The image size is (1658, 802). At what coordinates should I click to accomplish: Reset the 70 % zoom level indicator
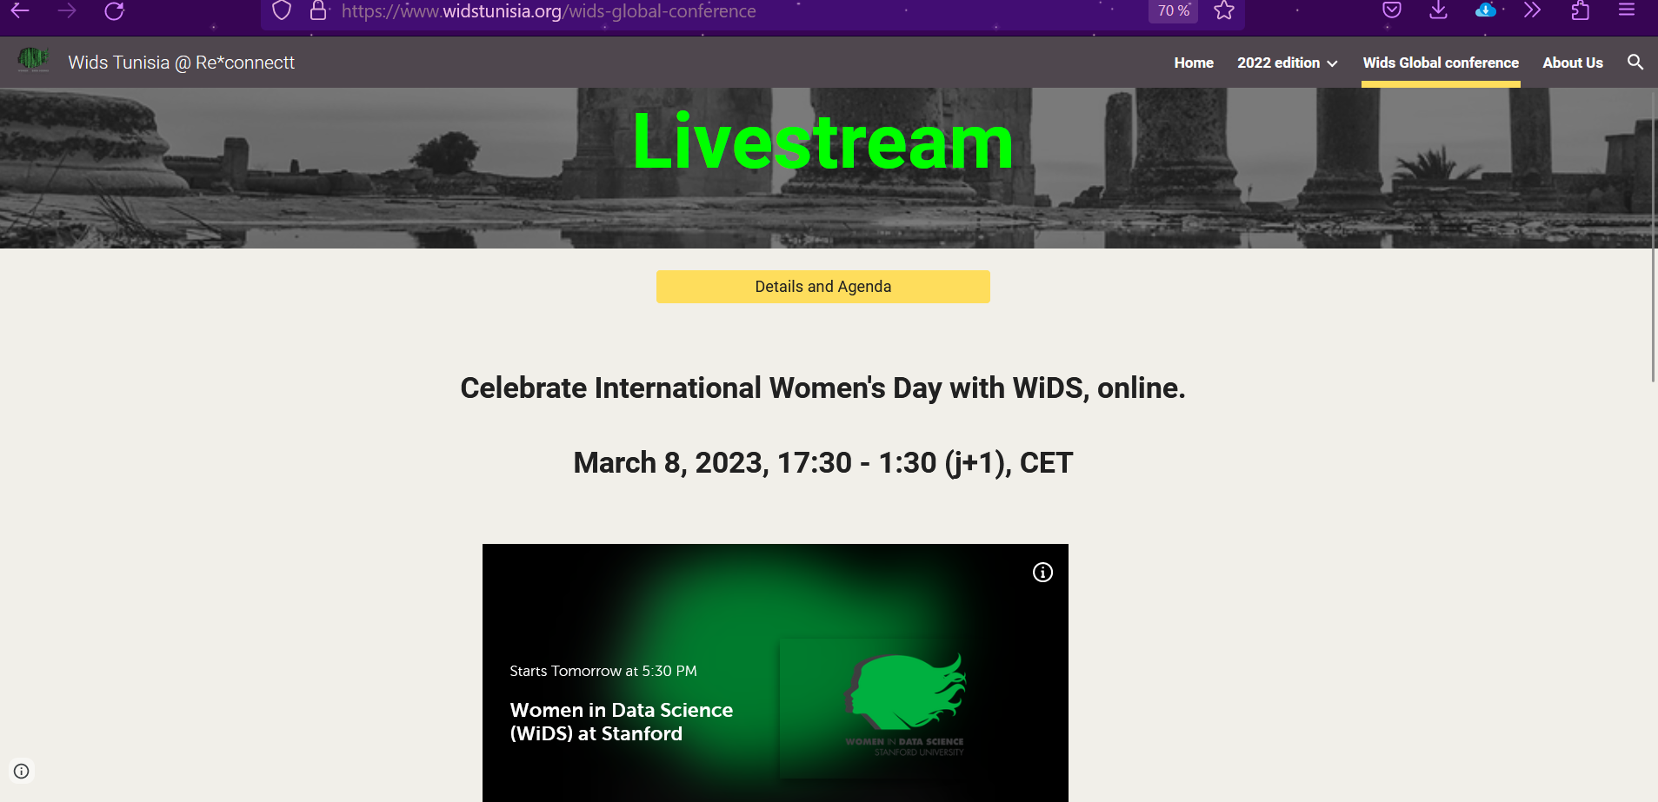(1173, 10)
